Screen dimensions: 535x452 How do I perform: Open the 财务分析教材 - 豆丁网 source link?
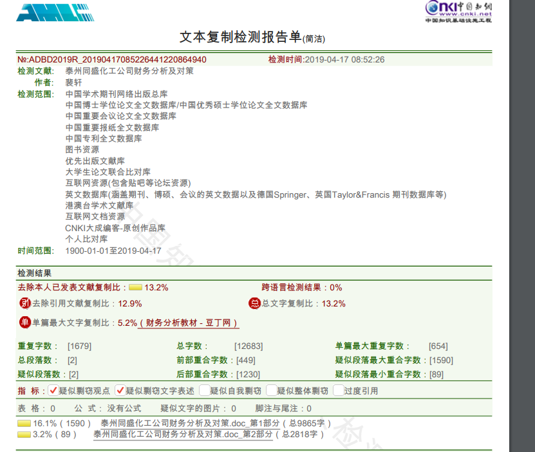[x=189, y=323]
